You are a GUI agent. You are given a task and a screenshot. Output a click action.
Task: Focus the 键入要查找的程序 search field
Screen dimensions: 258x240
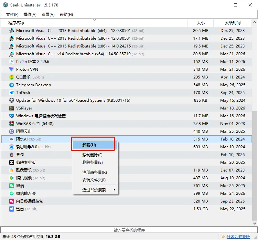129,230
